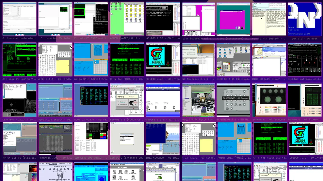Click the 'SILLIAC software coll...' caption
323x181 pixels.
tap(305, 79)
